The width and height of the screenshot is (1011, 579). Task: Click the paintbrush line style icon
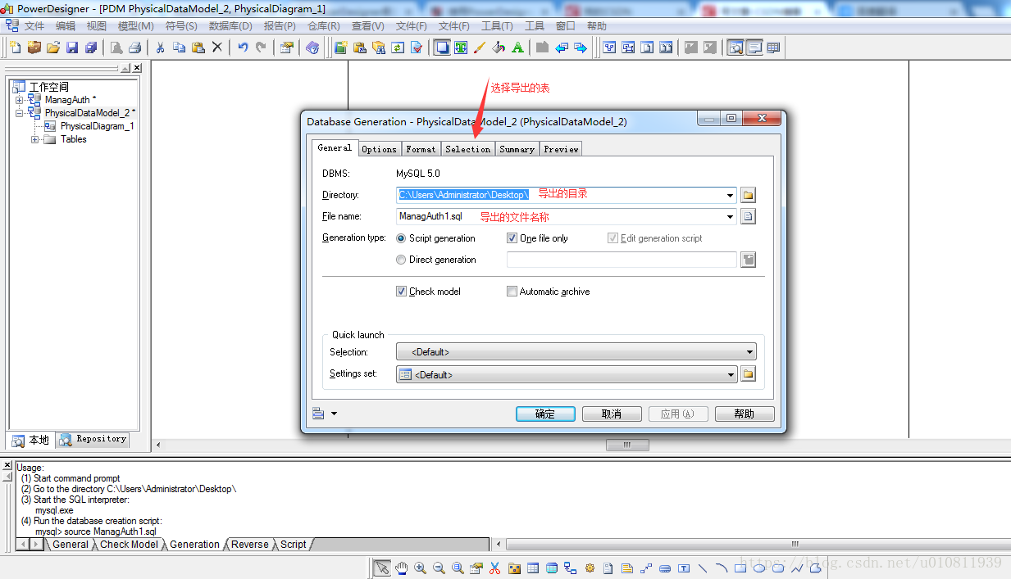[480, 47]
